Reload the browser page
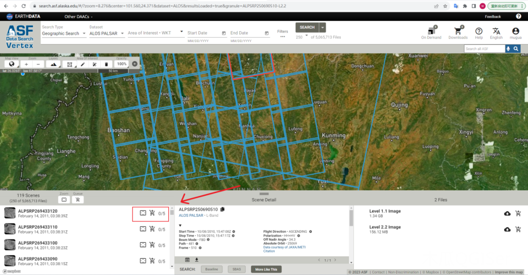Screen dimensions: 528x275 pos(23,6)
